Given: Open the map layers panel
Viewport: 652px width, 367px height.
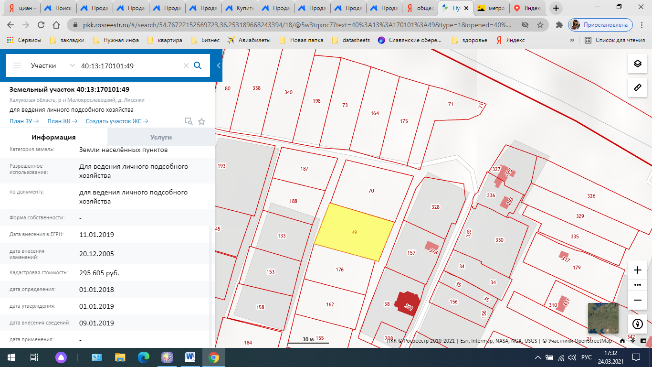Looking at the screenshot, I should coord(637,64).
